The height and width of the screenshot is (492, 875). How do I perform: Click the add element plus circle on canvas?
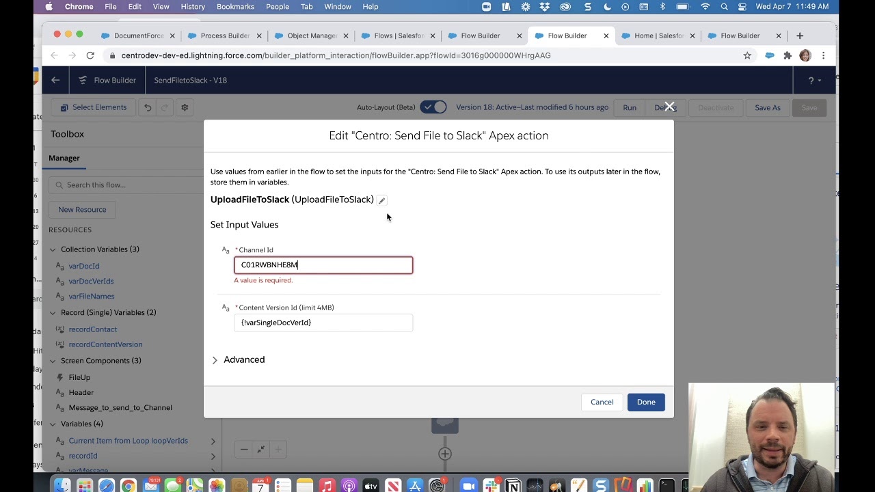(x=445, y=454)
